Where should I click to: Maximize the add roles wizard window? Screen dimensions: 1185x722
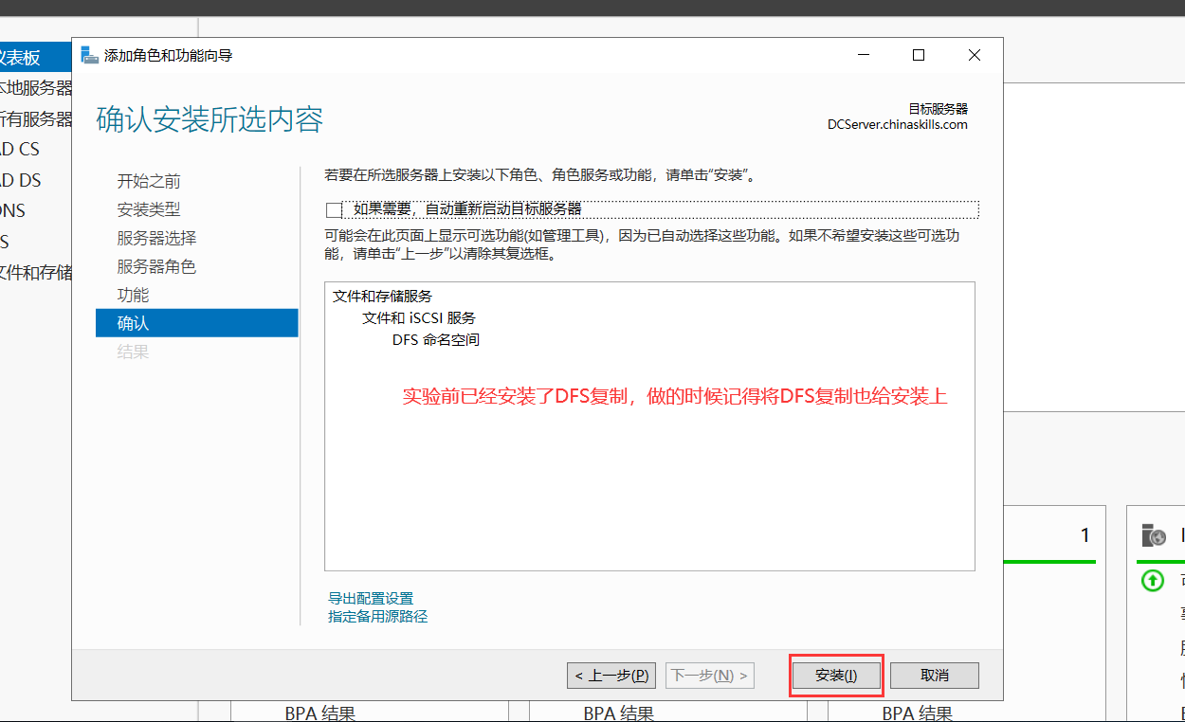tap(919, 55)
